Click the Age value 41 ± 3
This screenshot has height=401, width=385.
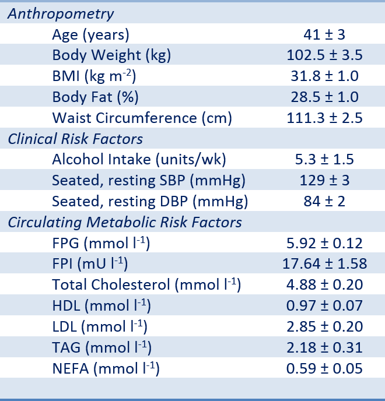(324, 34)
